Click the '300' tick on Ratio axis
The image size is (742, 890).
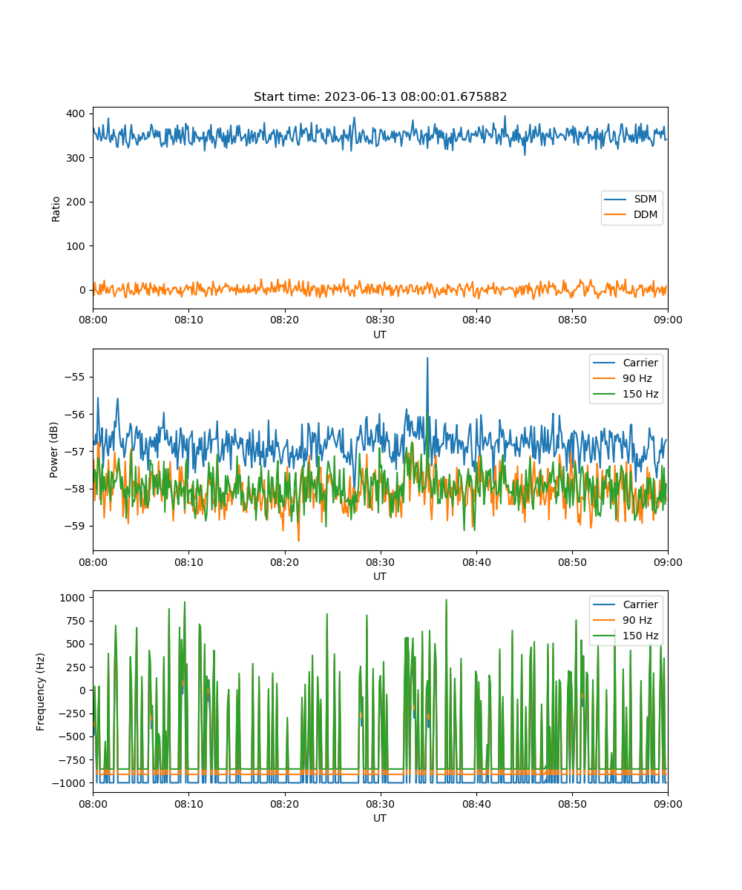click(77, 158)
